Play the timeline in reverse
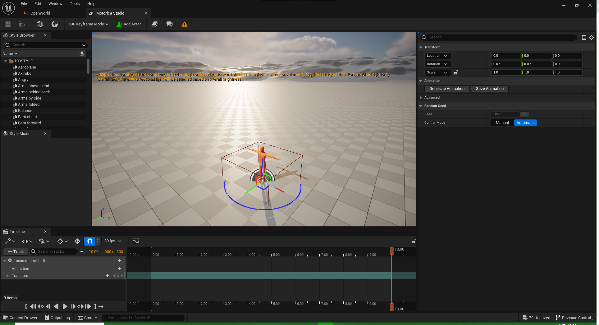This screenshot has height=325, width=599. (56, 307)
